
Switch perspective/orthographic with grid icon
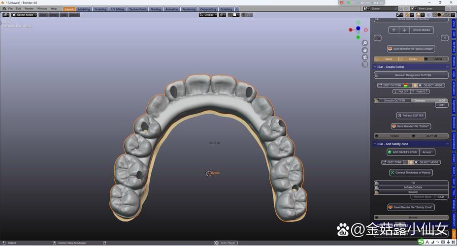[x=365, y=64]
